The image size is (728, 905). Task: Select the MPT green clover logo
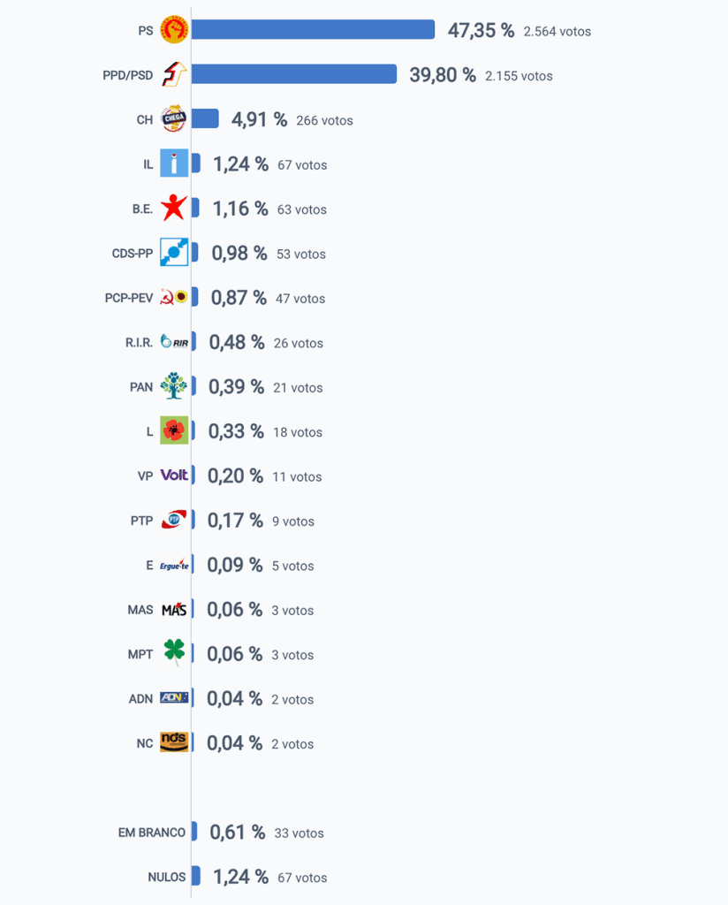174,653
